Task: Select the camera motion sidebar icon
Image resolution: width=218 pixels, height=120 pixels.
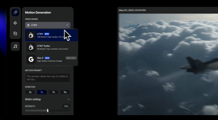Action: 15,23
